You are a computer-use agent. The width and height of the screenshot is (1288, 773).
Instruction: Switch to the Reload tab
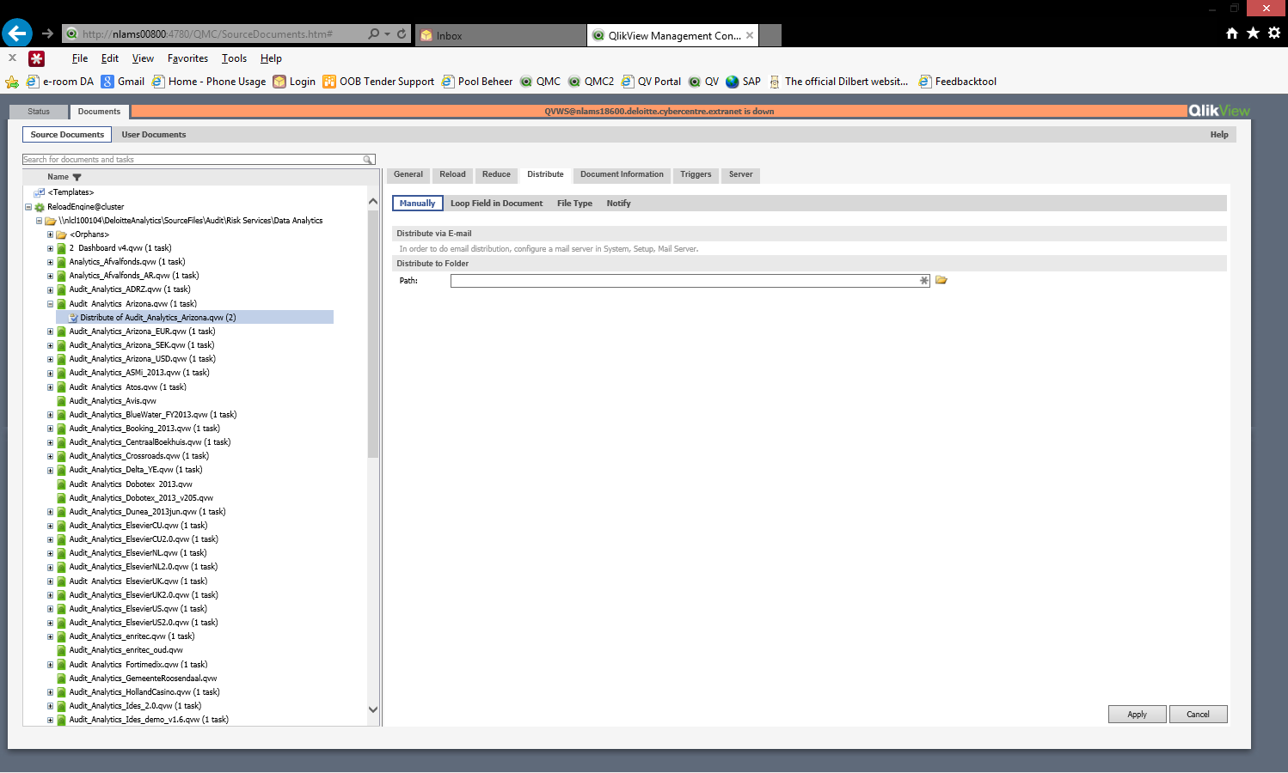452,174
